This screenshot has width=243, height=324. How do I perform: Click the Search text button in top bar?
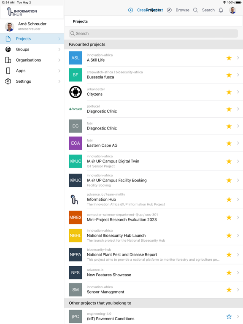(208, 10)
